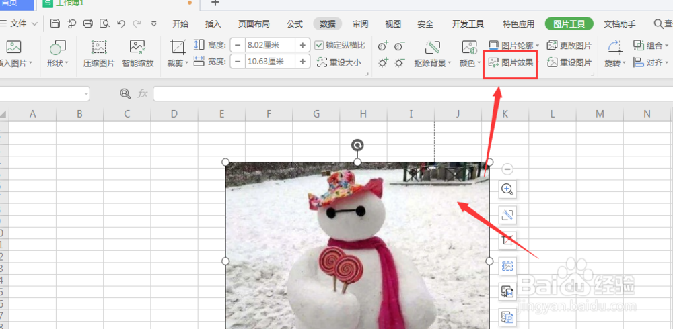Click the floating compress picture icon
The image size is (673, 329).
click(507, 267)
